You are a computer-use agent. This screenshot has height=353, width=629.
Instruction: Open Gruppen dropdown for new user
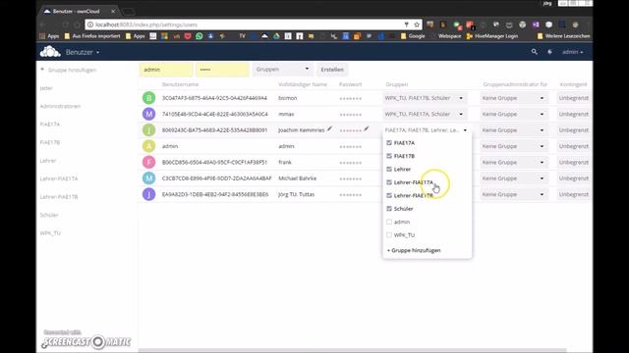(283, 69)
